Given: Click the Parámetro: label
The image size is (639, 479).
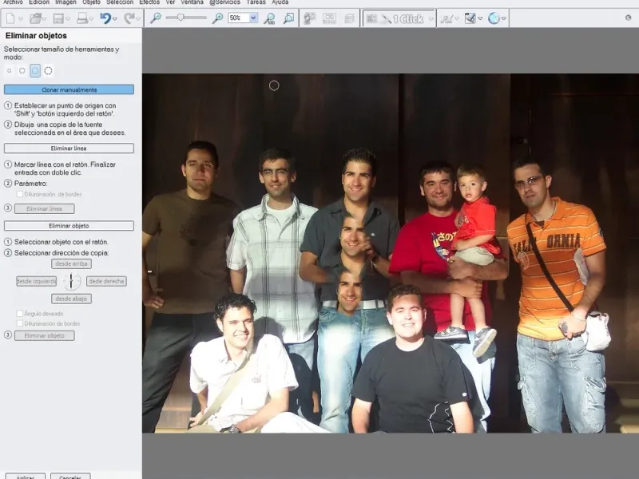Looking at the screenshot, I should click(30, 184).
